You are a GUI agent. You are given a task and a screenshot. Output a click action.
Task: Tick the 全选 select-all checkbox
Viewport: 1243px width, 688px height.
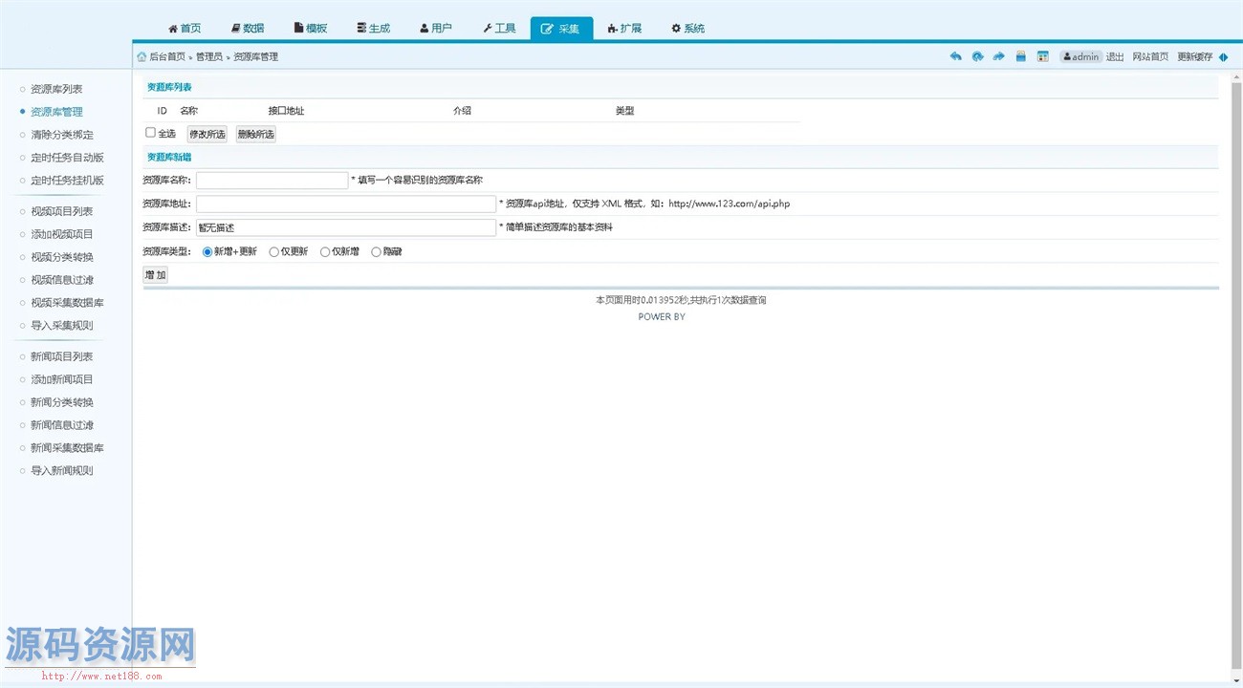(150, 133)
